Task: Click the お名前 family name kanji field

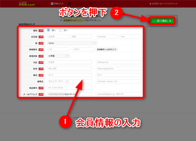Action: point(58,37)
